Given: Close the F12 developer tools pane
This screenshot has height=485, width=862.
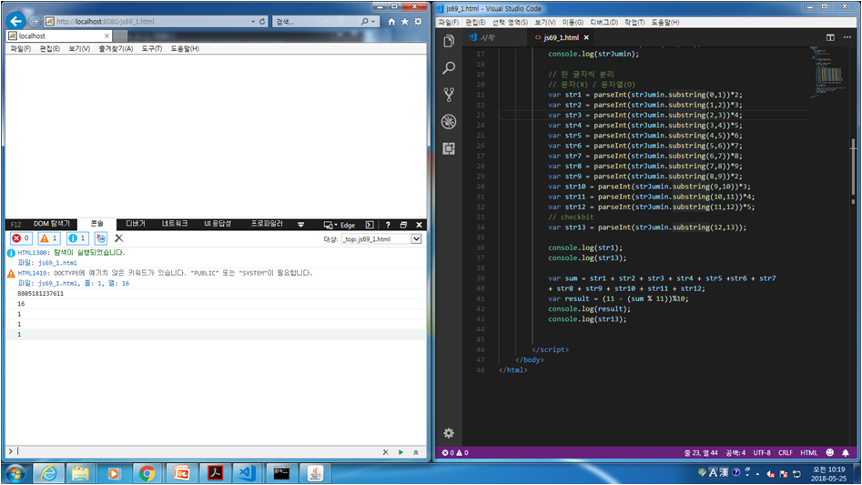Looking at the screenshot, I should coord(419,225).
